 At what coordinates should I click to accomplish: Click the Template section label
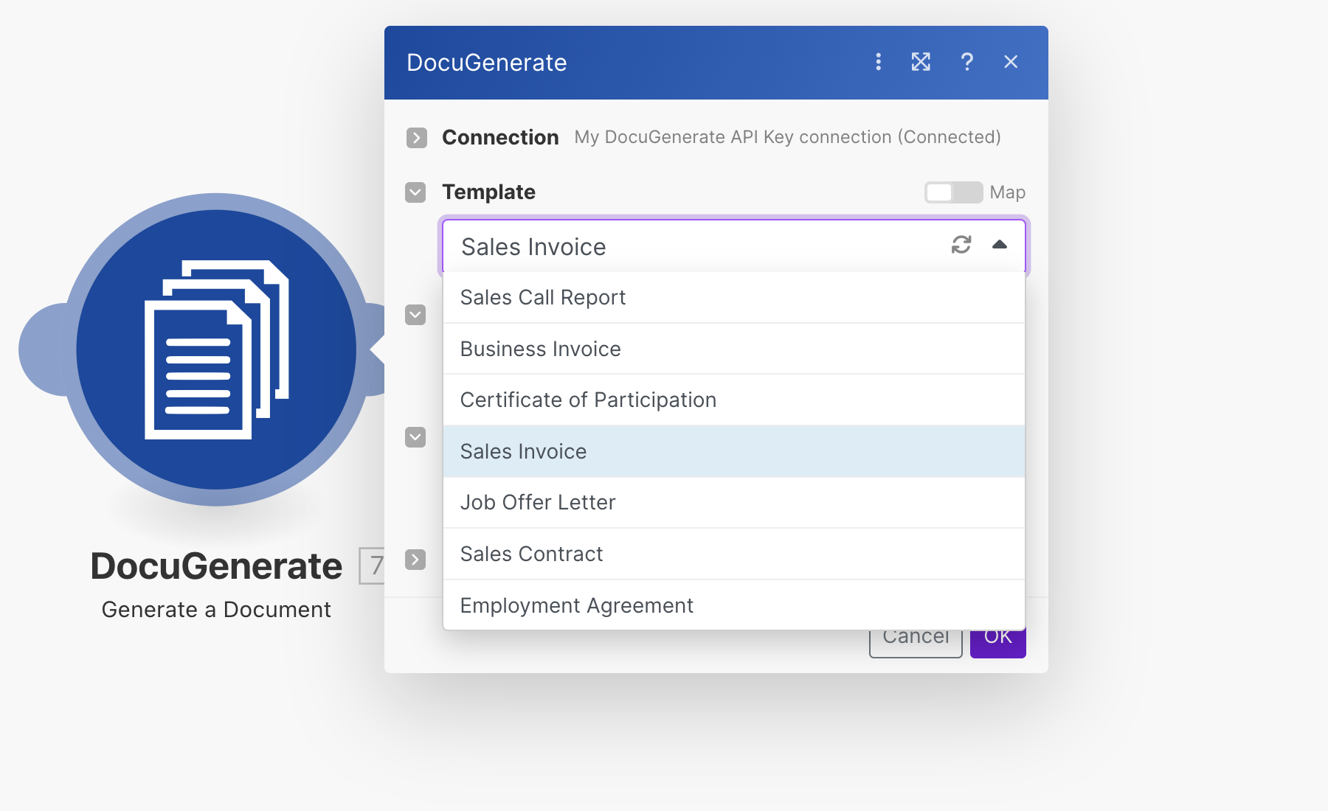pyautogui.click(x=488, y=192)
